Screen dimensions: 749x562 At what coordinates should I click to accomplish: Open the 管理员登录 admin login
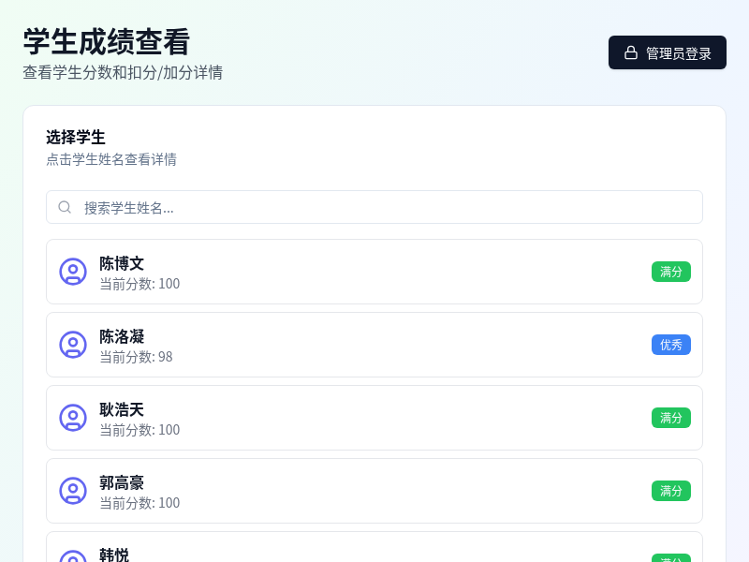coord(667,52)
